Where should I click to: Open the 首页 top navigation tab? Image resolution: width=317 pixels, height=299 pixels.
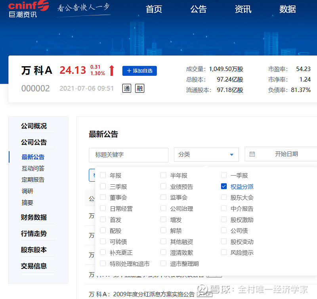tap(154, 9)
